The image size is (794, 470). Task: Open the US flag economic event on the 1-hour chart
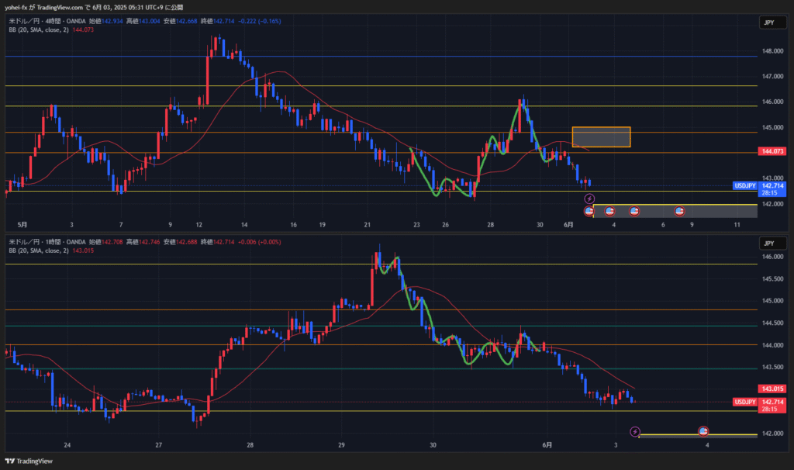click(703, 431)
